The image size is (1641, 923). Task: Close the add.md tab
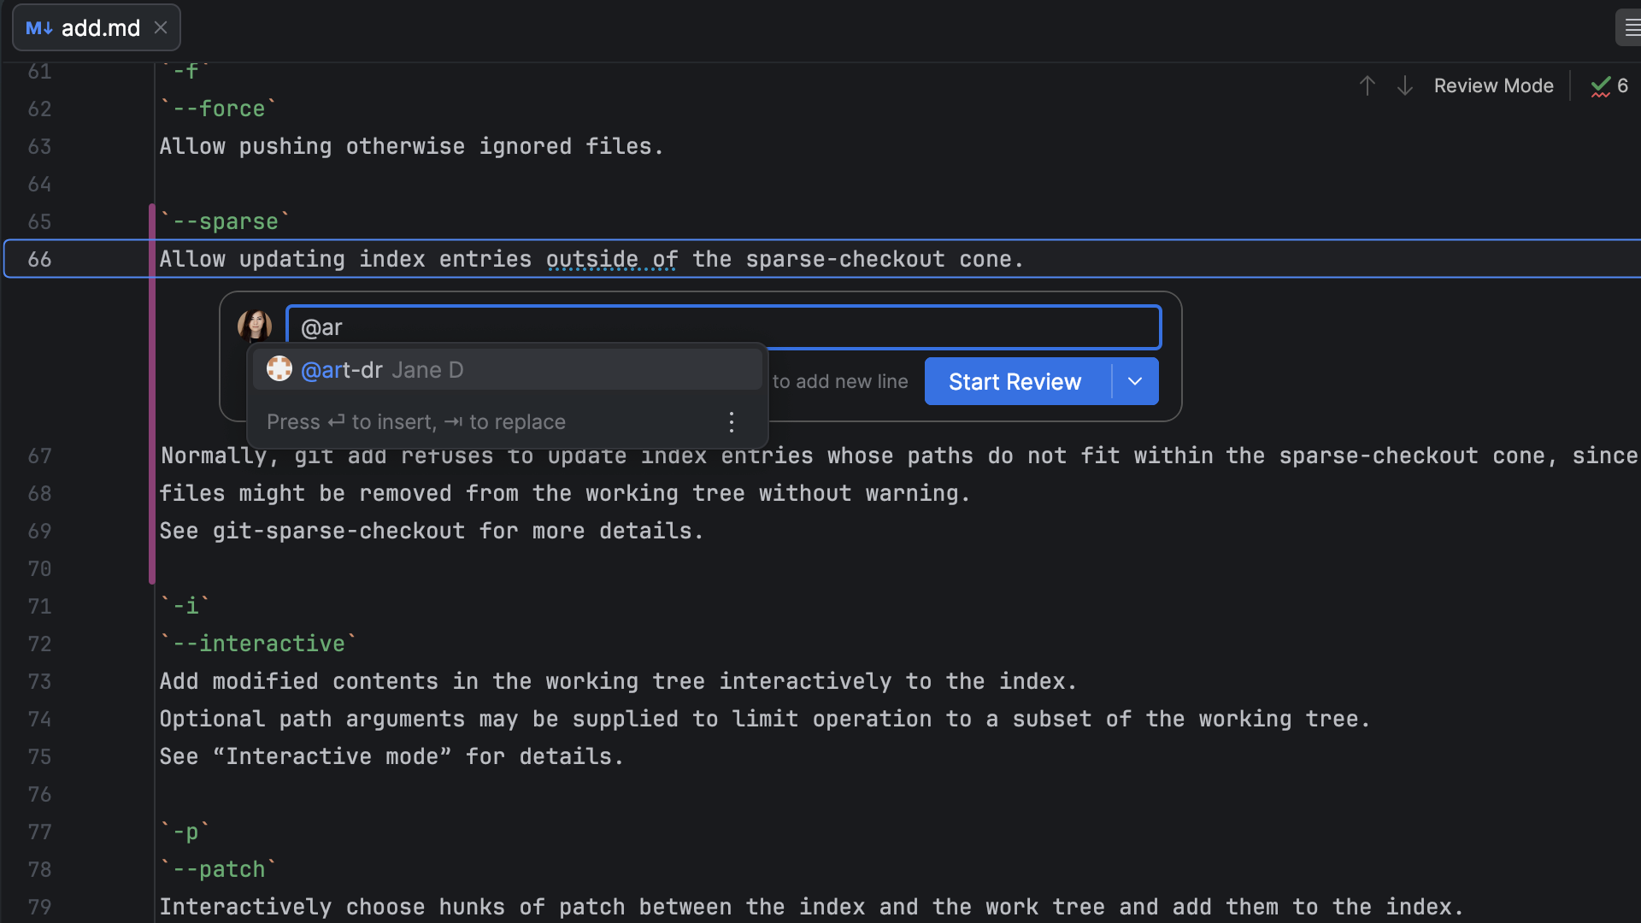tap(161, 27)
